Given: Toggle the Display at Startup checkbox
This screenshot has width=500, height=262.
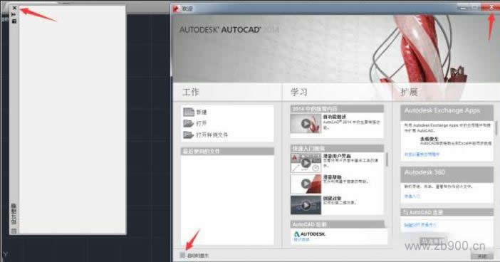Looking at the screenshot, I should tap(182, 255).
